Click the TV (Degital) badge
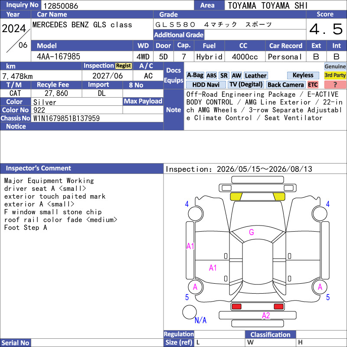The image size is (347, 347). [246, 85]
